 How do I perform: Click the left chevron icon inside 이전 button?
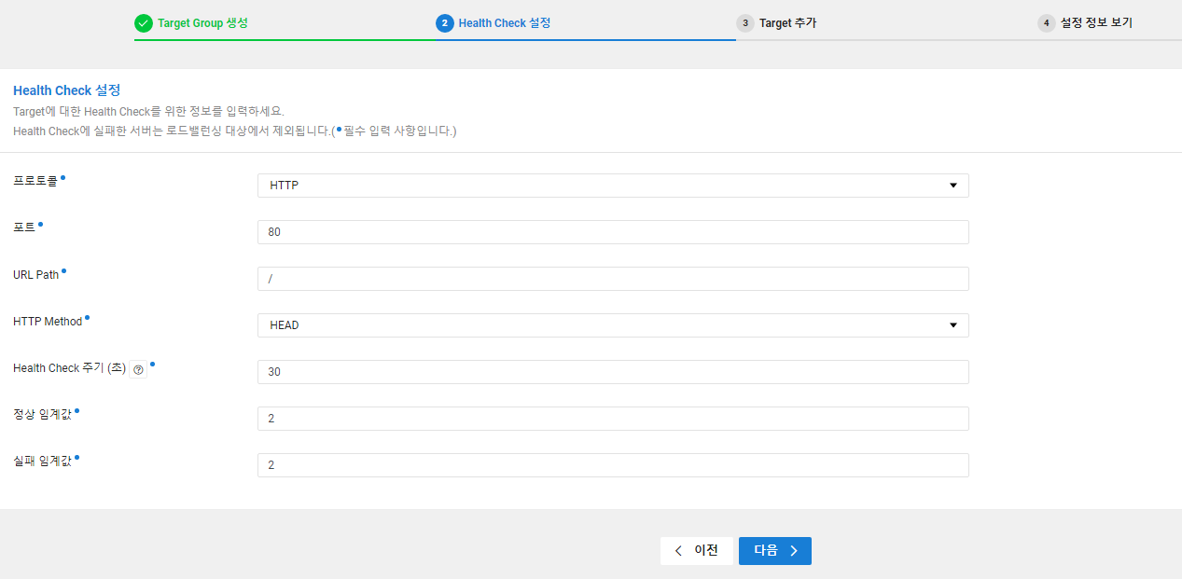click(x=678, y=551)
